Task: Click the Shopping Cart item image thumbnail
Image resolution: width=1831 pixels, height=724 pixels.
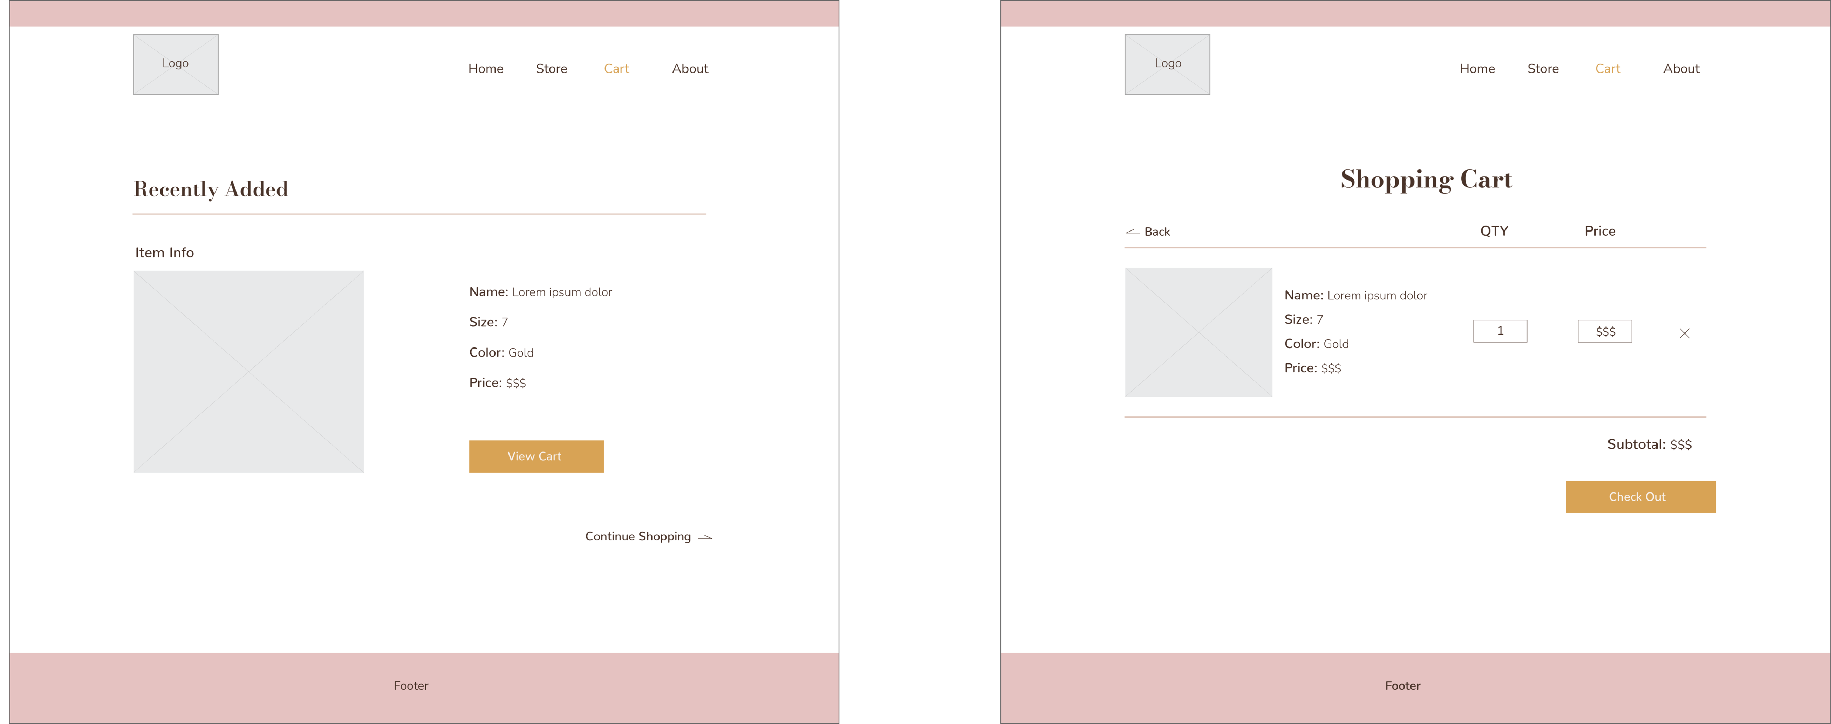Action: pos(1198,332)
